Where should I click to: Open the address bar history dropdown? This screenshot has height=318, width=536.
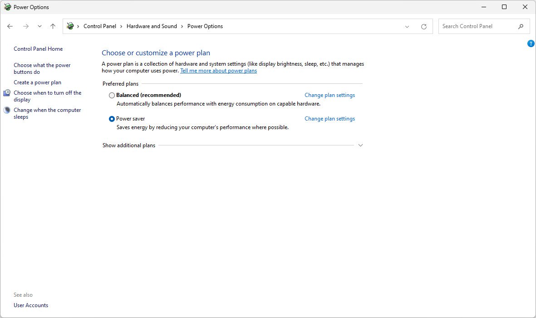point(407,26)
